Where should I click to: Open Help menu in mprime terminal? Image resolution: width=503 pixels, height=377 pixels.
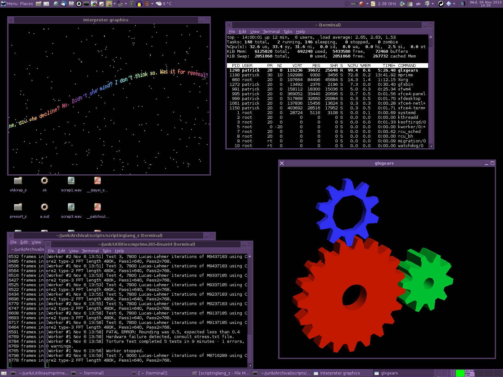pos(119,251)
